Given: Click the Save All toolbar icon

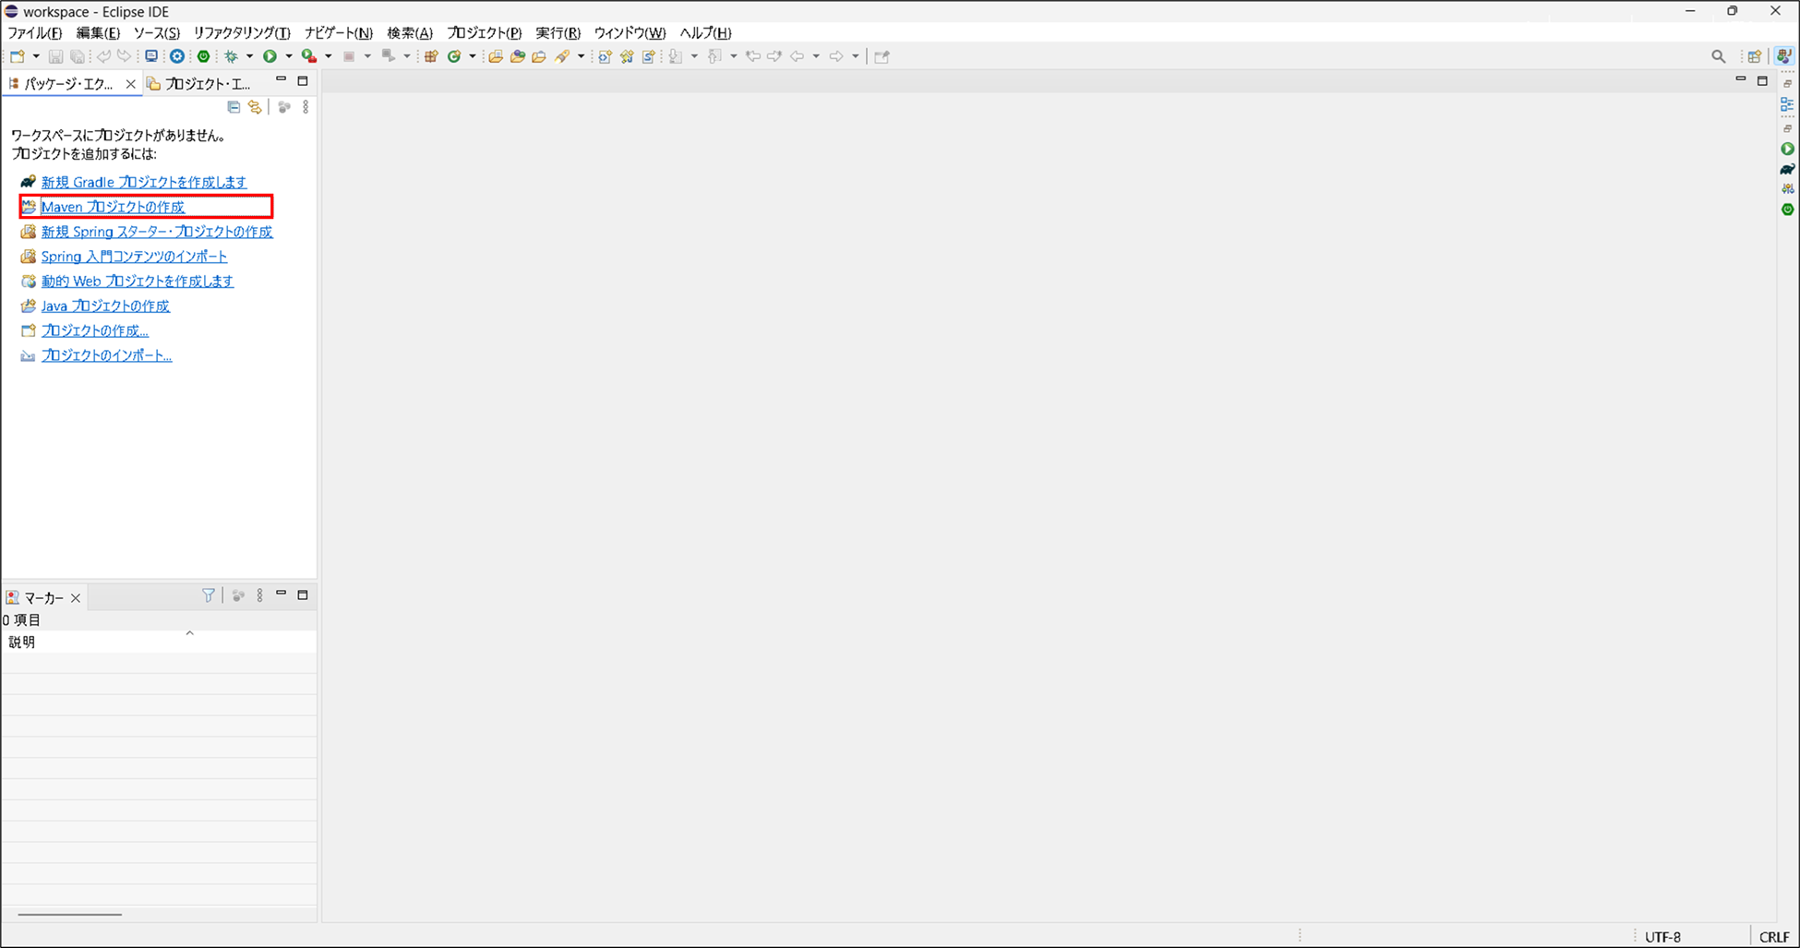Looking at the screenshot, I should 78,56.
